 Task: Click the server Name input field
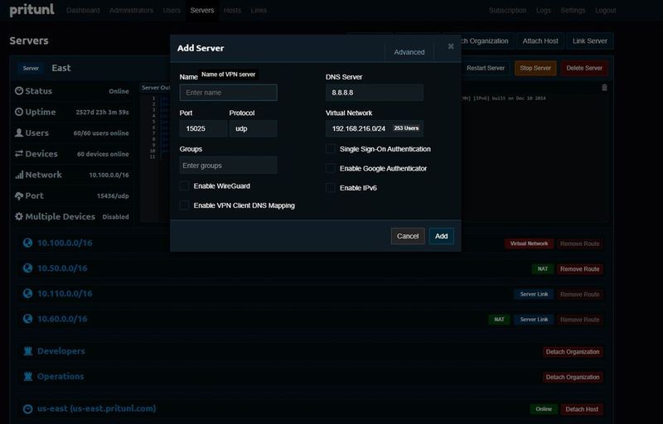tap(228, 93)
